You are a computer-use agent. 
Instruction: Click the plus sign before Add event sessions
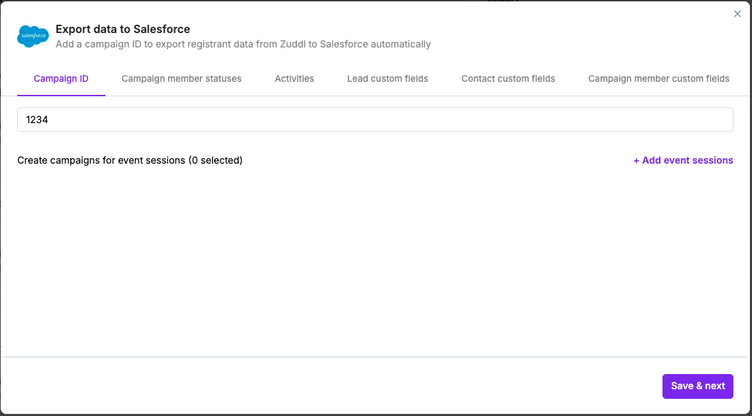coord(636,160)
